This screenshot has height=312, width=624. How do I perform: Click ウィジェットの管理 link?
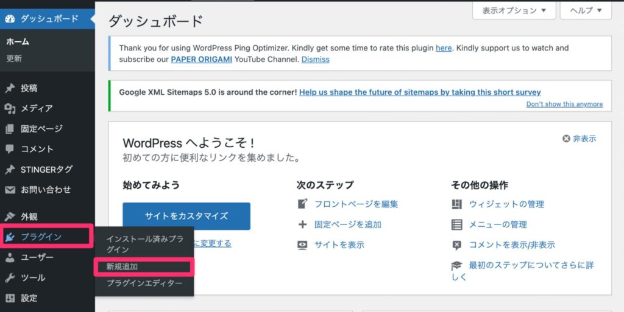point(506,204)
